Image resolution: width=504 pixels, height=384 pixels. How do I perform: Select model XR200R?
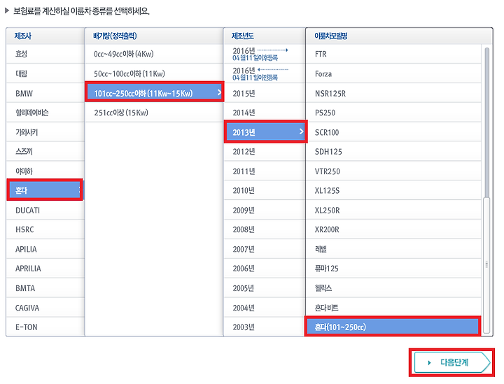[x=393, y=229]
